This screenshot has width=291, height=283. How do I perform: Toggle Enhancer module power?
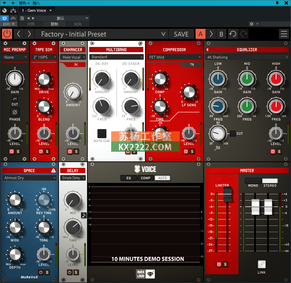pos(70,151)
